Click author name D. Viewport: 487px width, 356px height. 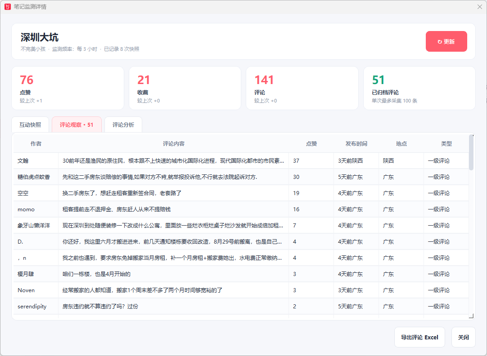20,241
